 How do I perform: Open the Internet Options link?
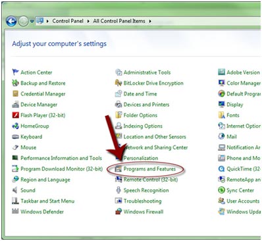tap(244, 126)
